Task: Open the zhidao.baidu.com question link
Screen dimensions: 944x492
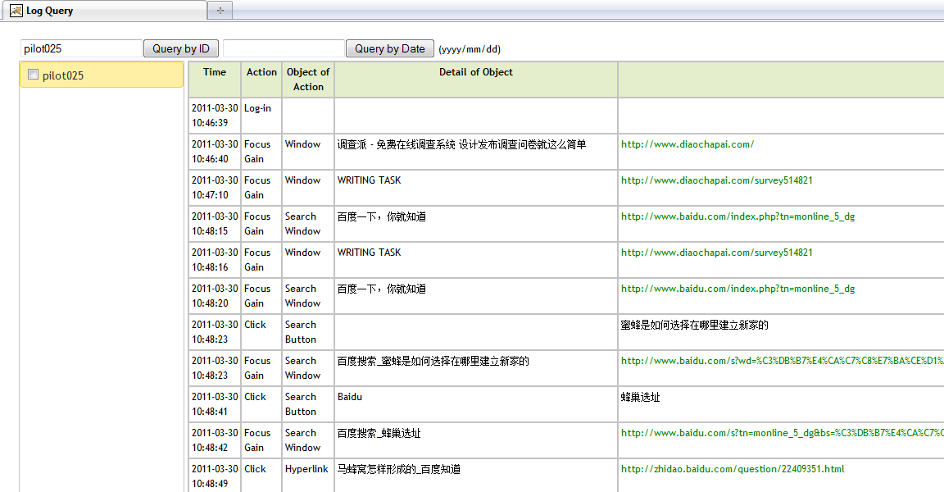Action: 732,469
